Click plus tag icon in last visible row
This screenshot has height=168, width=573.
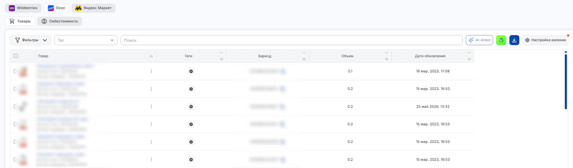coord(191,160)
